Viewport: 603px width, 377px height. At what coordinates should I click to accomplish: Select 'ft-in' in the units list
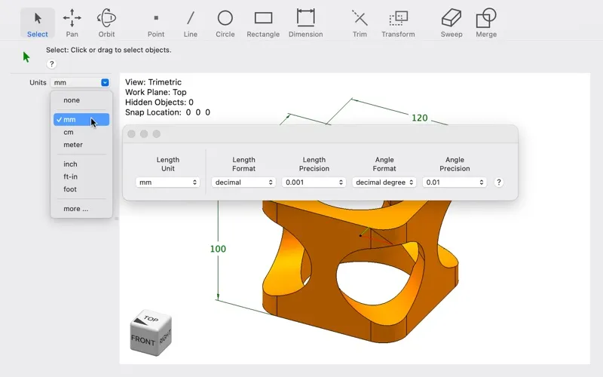[x=81, y=176]
